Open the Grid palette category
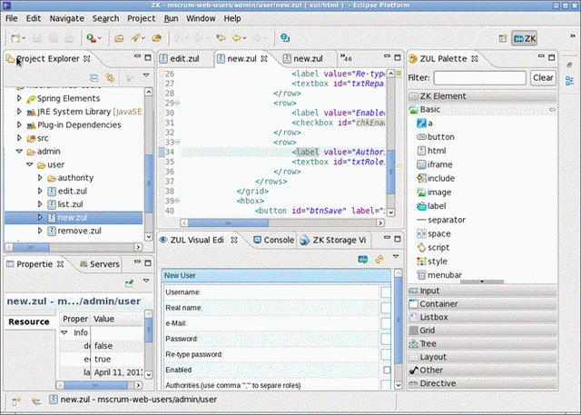This screenshot has width=581, height=415. tap(482, 331)
